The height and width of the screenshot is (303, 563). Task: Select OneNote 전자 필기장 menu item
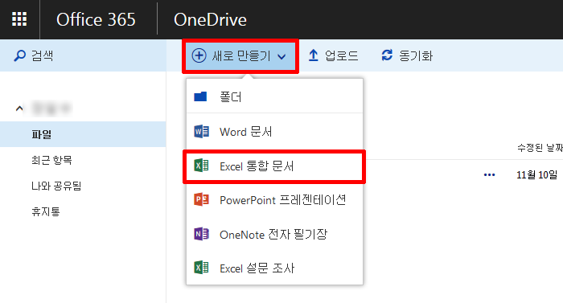[275, 234]
